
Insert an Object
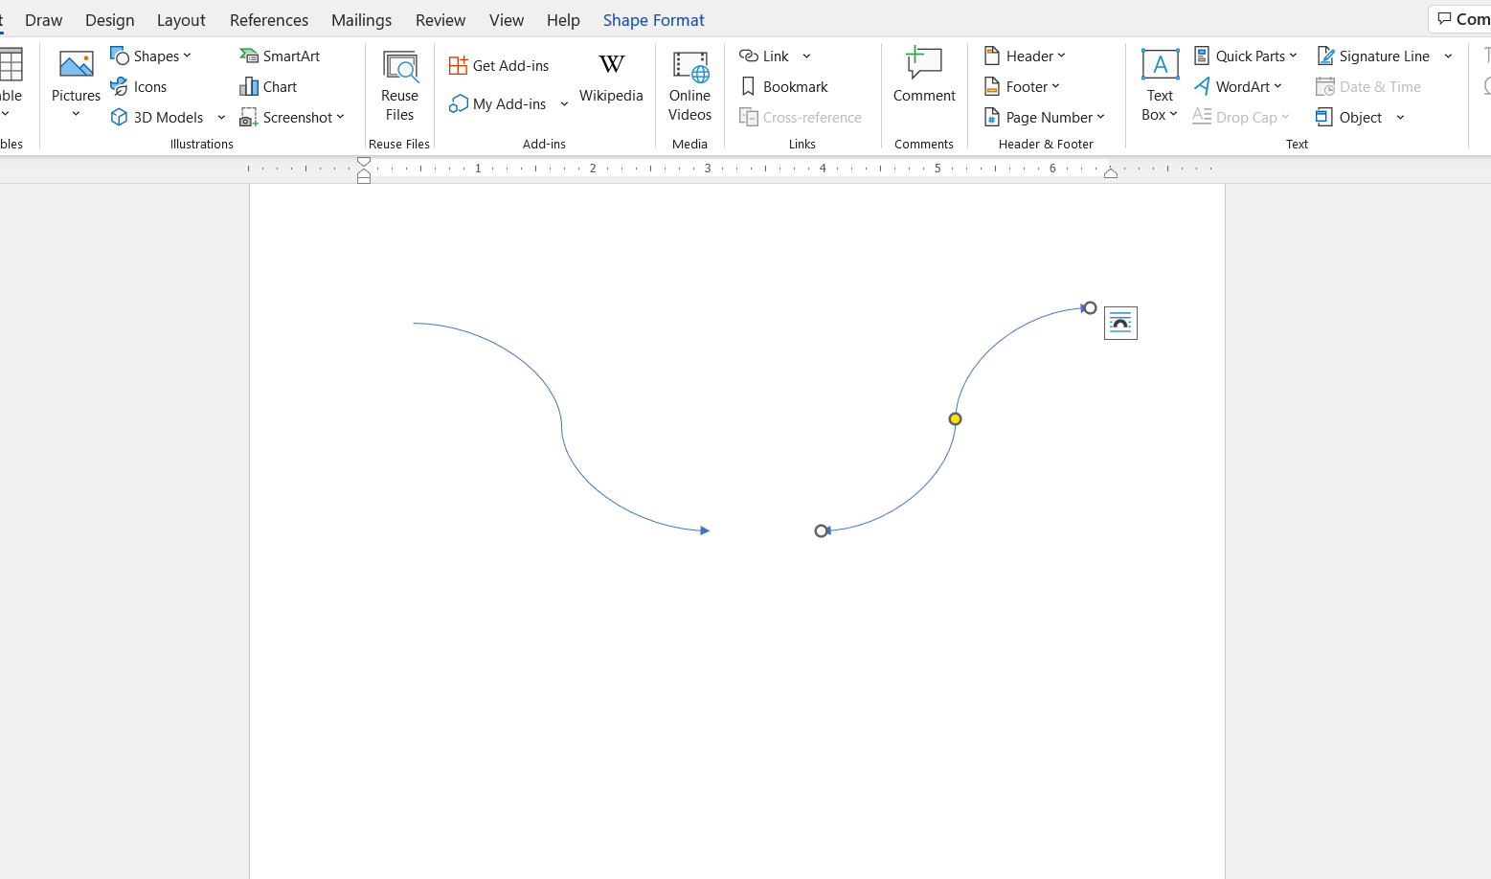coord(1349,117)
